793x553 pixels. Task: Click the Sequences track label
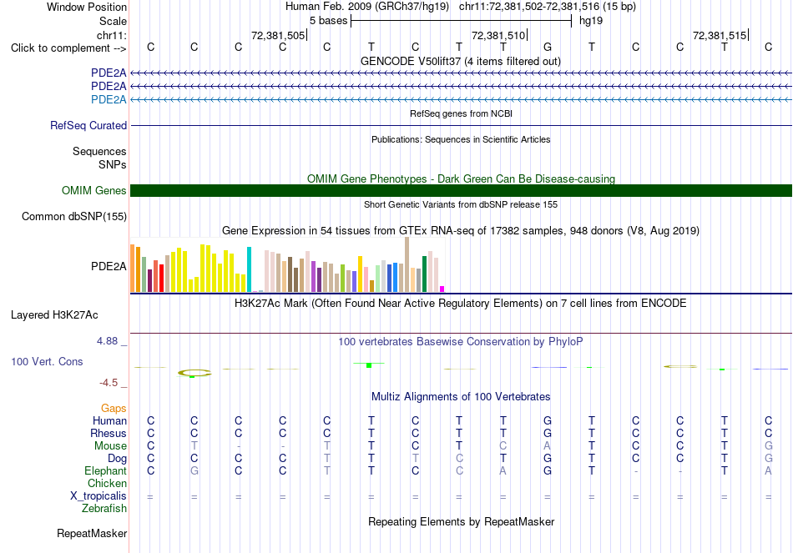(x=99, y=151)
